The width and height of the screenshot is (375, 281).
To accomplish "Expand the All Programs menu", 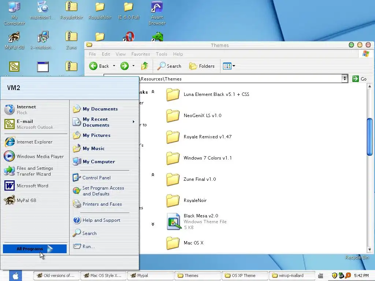I will tap(35, 249).
